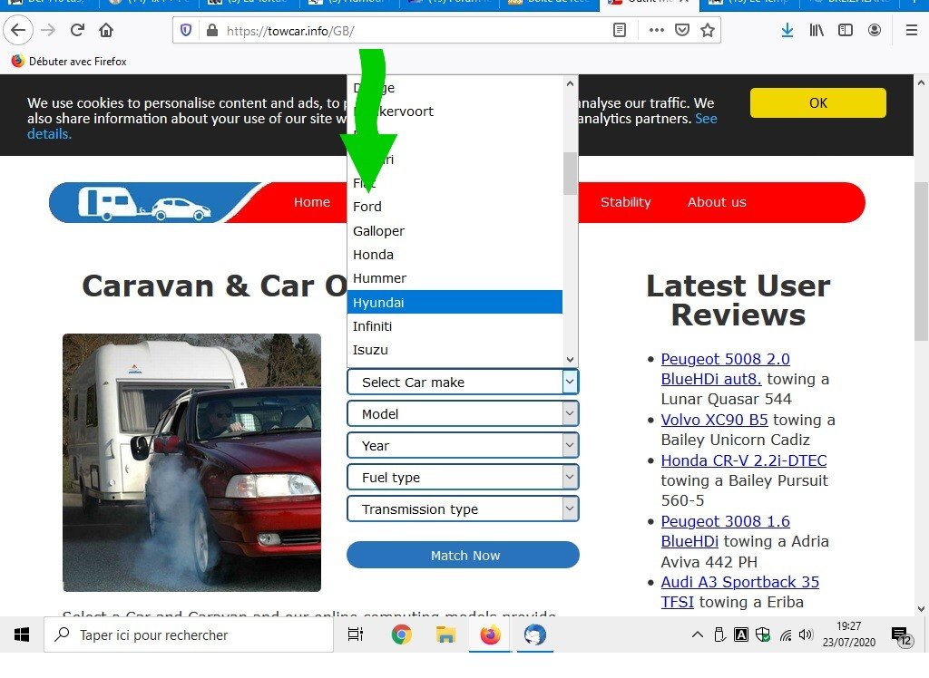Image resolution: width=929 pixels, height=678 pixels.
Task: Open the Transmission type dropdown
Action: (463, 508)
